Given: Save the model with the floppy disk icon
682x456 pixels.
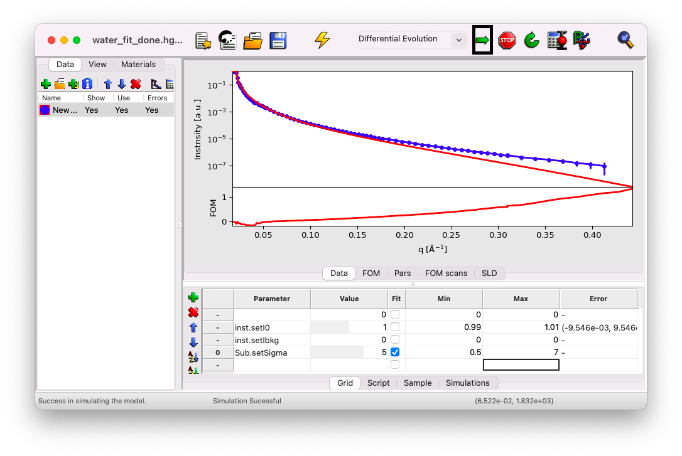Looking at the screenshot, I should (278, 40).
